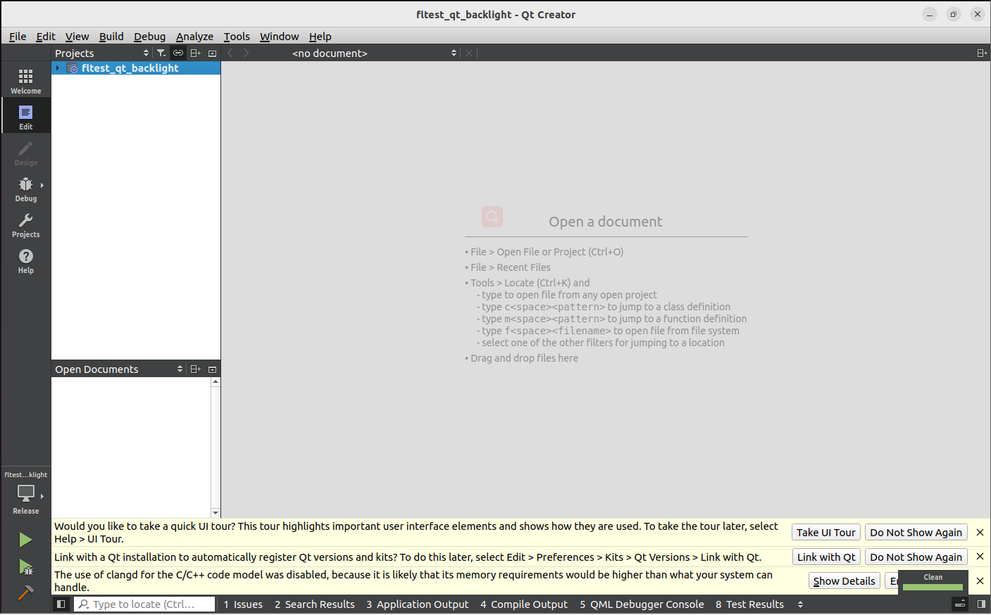Screen dimensions: 991x615
Task: Click the Type to locate search field
Action: pos(144,604)
